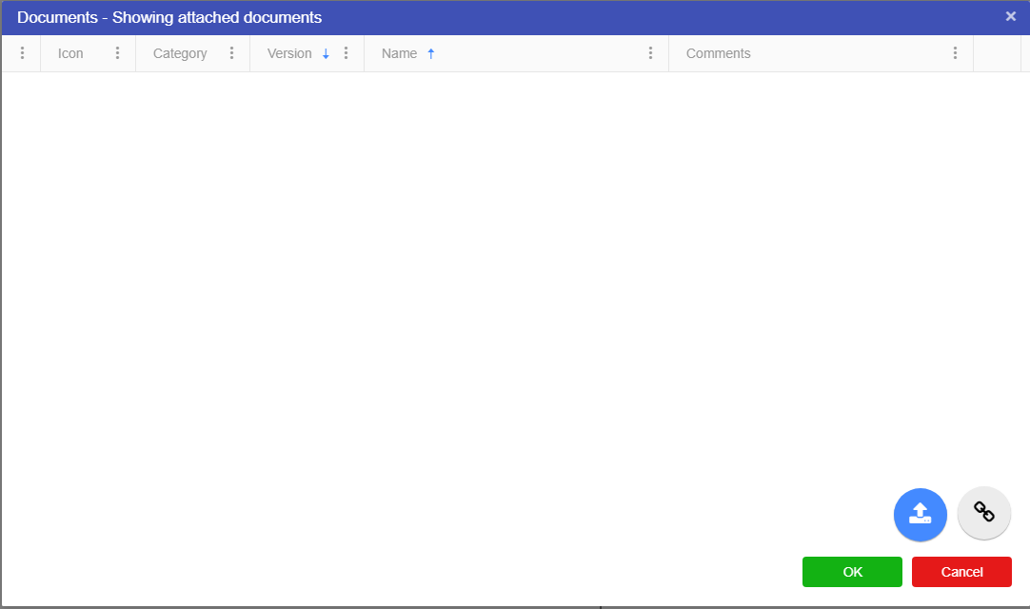Open the leftmost column's three-dot menu
1030x609 pixels.
tap(22, 53)
